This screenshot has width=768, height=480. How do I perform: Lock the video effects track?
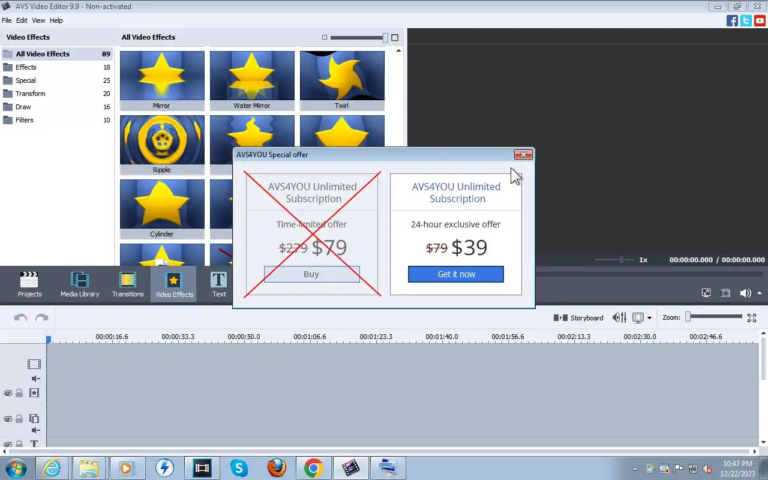click(x=19, y=393)
